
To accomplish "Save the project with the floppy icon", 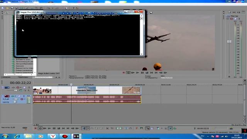I will coord(12,8).
